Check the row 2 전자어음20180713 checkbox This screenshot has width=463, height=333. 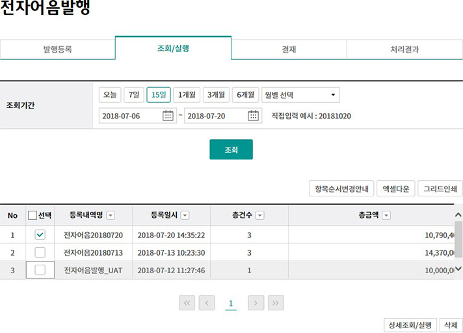40,252
